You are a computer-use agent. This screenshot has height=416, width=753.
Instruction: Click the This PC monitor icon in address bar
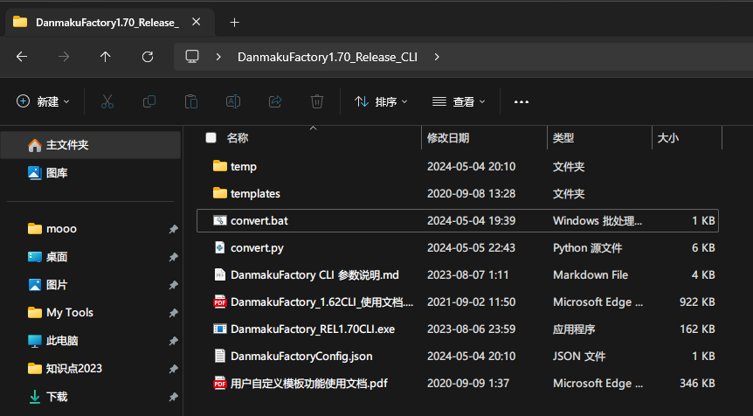192,57
